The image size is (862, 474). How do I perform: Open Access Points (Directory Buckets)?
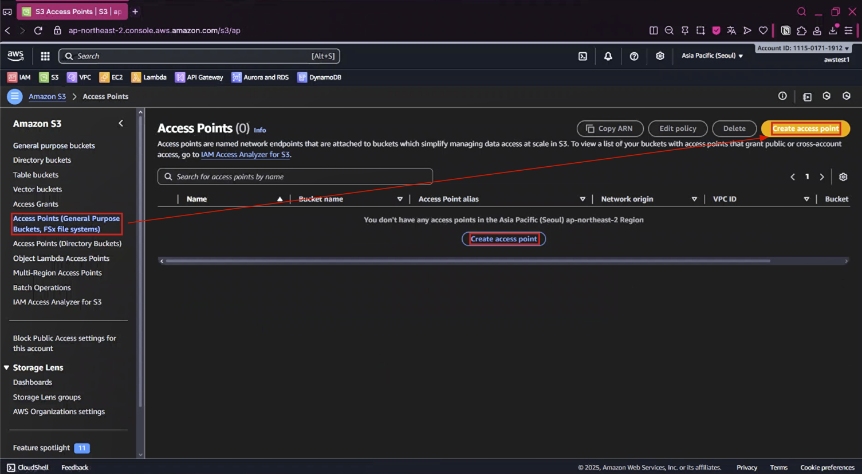[67, 244]
